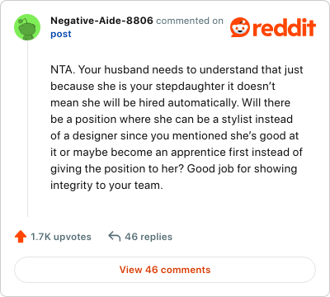Click the word "stylist" in the comment
The image size is (330, 297).
tap(237, 120)
